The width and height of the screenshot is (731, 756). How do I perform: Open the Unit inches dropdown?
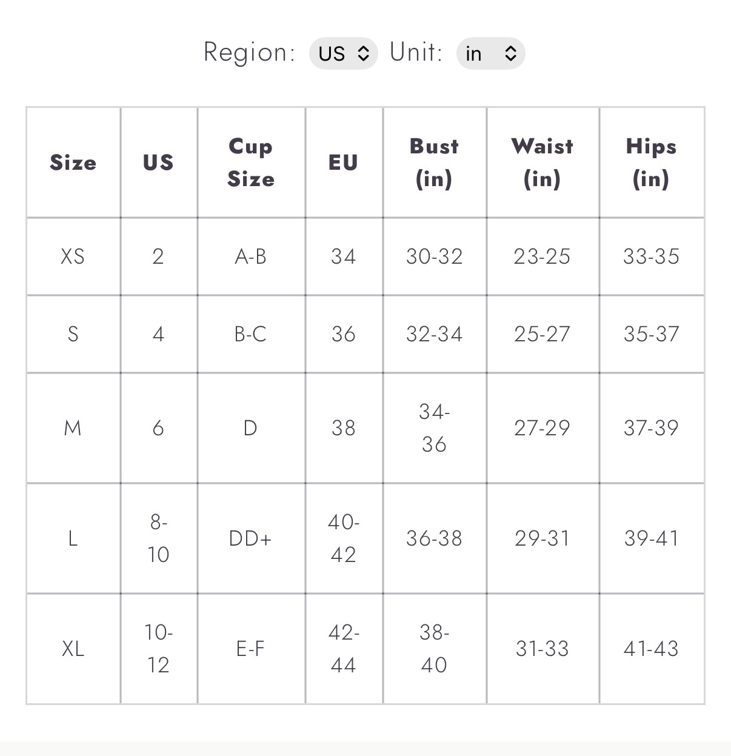tap(490, 53)
